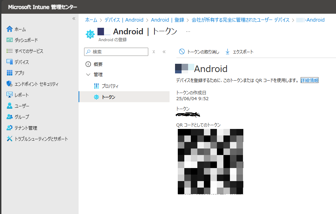Click the Android の登録 subtitle text
Screen dimensions: 336x214
point(113,40)
